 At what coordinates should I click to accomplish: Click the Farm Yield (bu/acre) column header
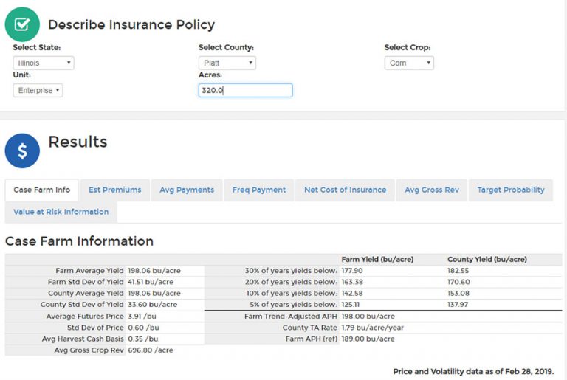(x=377, y=259)
